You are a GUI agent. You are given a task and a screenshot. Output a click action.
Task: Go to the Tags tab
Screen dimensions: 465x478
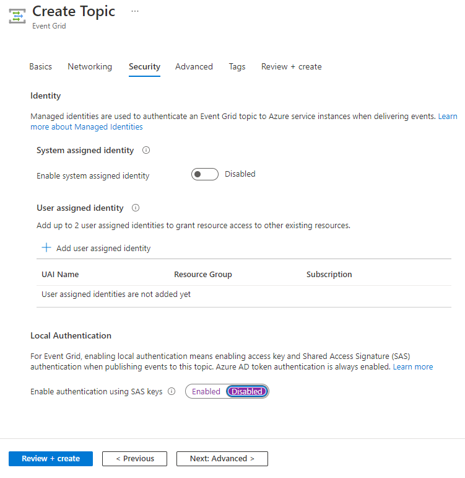(237, 66)
